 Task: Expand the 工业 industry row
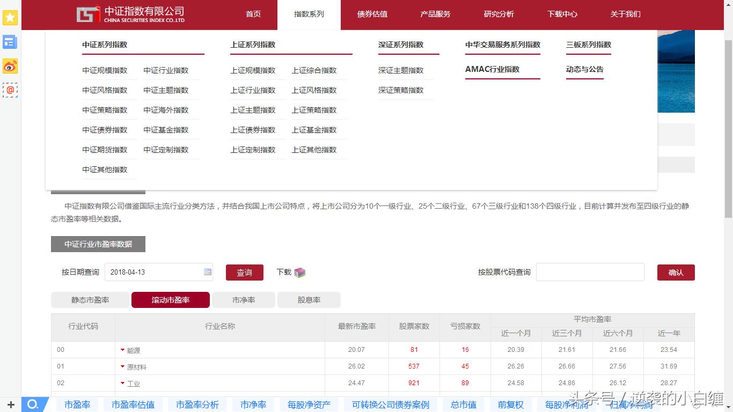pos(122,383)
